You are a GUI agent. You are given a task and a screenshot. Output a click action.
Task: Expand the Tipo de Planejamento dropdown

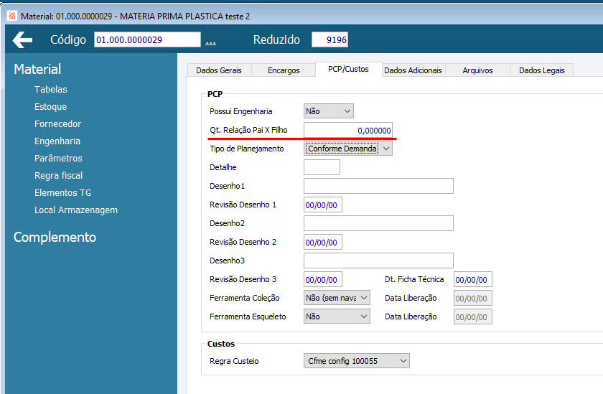pyautogui.click(x=348, y=149)
